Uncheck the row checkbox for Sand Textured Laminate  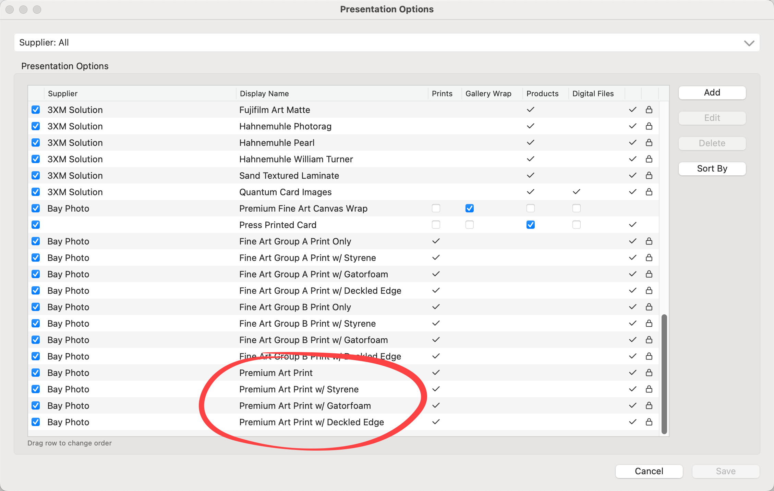[x=36, y=175]
